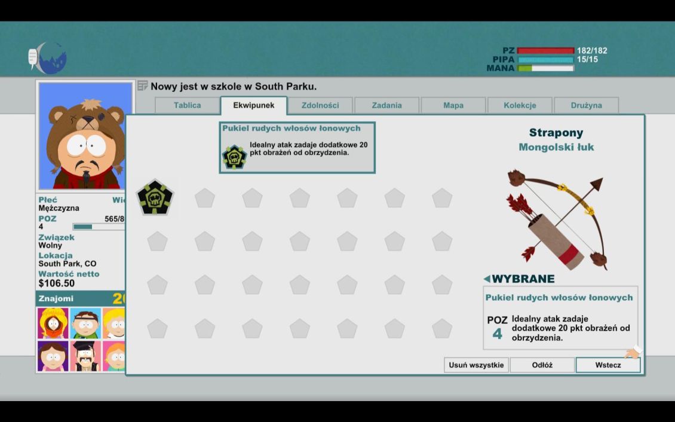Click the POZ experience progress bar
The image size is (675, 422).
[99, 227]
